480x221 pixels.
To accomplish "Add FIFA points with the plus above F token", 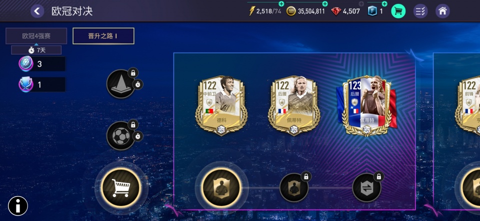I will [385, 3].
